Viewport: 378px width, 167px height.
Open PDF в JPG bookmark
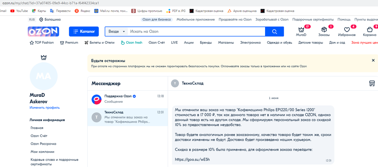tap(176, 11)
